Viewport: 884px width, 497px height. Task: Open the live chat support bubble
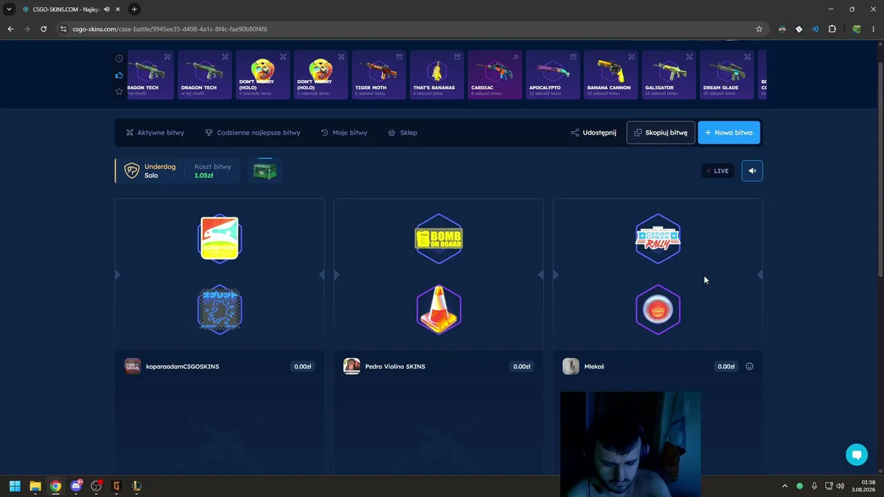(856, 454)
